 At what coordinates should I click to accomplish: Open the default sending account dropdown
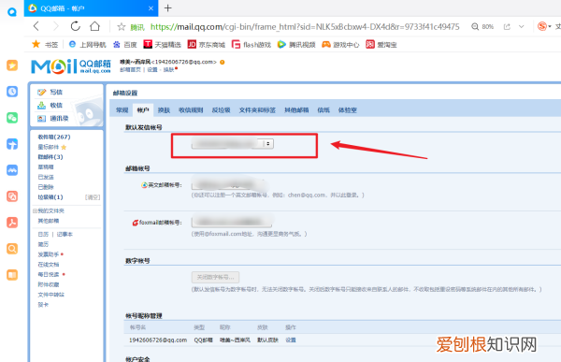coord(233,143)
